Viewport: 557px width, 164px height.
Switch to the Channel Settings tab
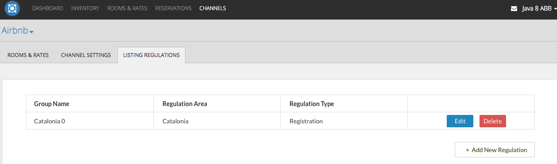86,55
